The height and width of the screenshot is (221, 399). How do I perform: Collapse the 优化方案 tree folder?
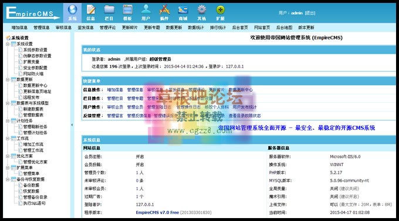tap(8, 156)
